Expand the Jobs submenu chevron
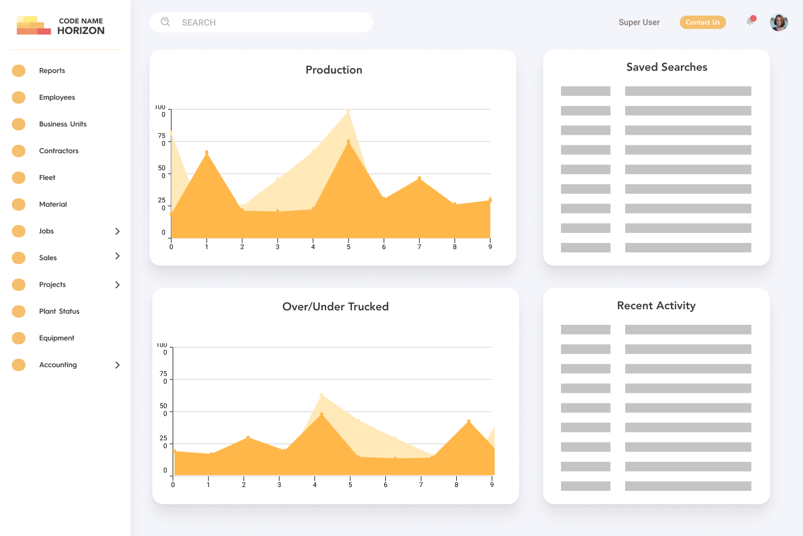 (117, 231)
